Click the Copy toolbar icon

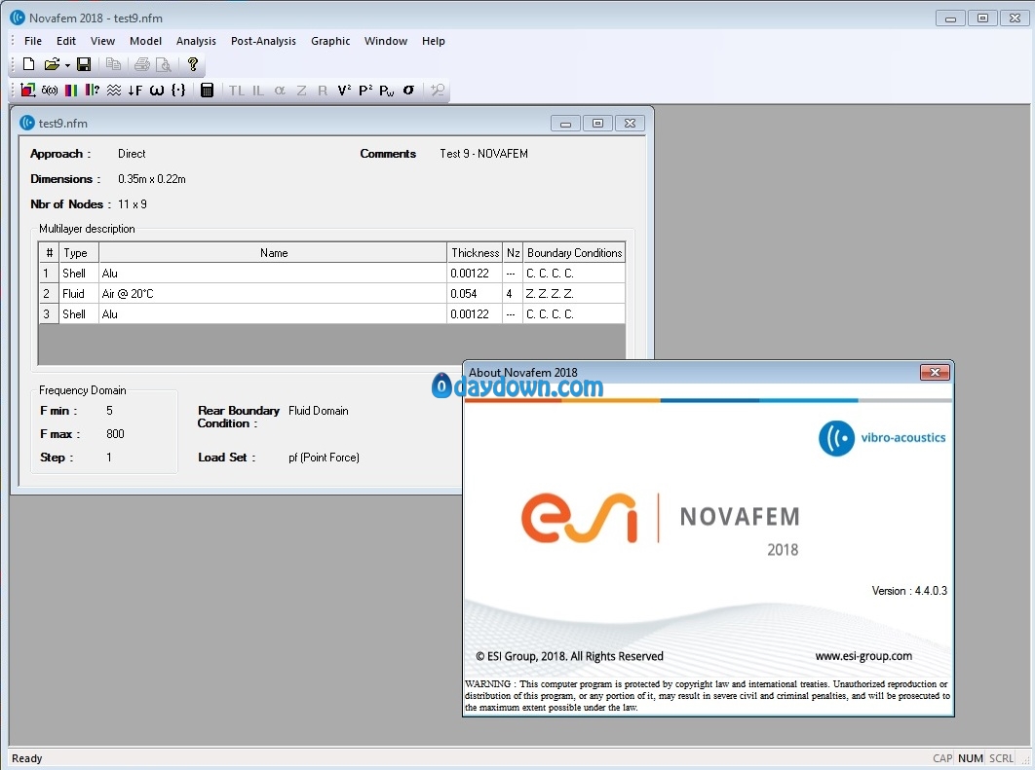coord(113,64)
